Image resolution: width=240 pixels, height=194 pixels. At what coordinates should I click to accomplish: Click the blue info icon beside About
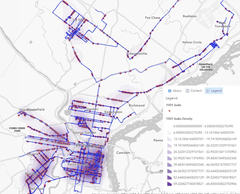click(170, 91)
